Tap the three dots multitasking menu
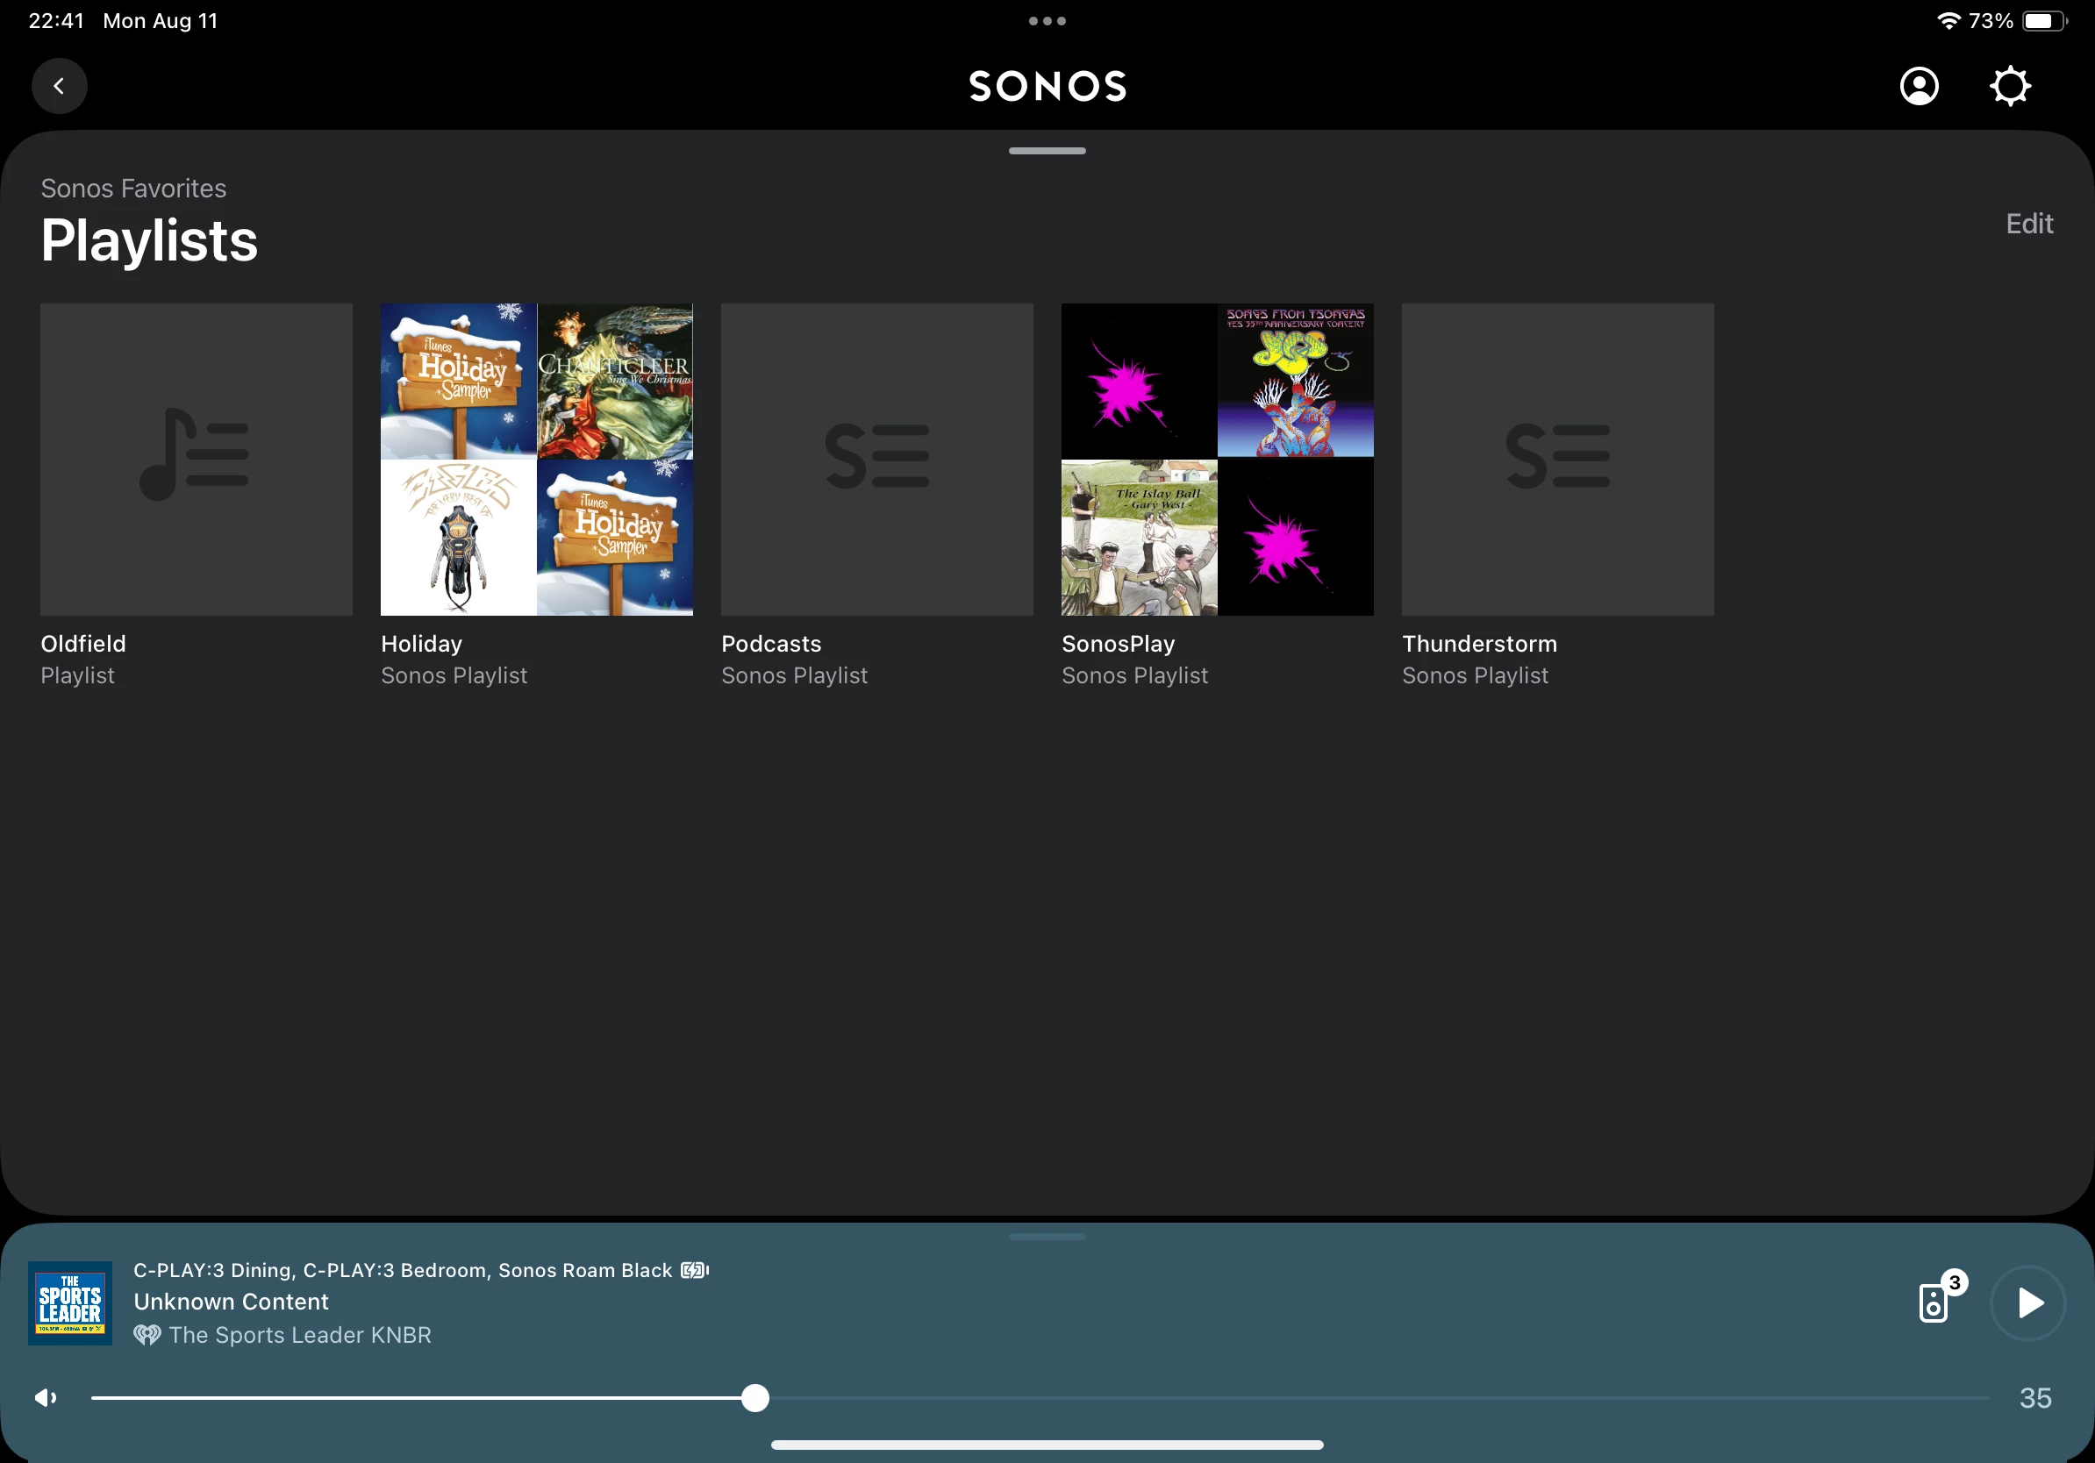2095x1463 pixels. [1047, 21]
